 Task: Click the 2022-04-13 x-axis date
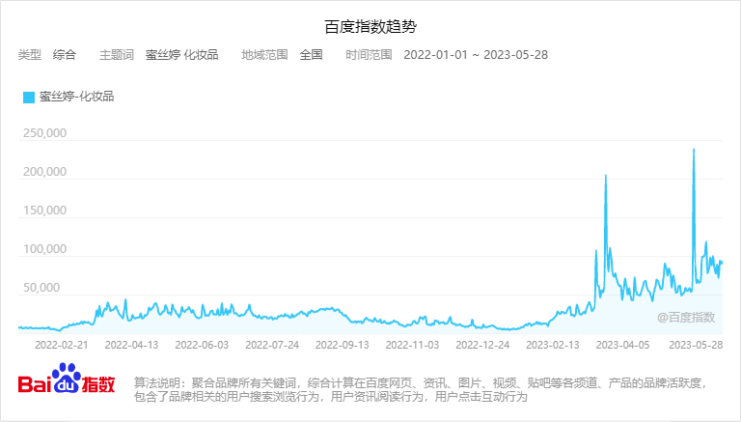pos(132,345)
